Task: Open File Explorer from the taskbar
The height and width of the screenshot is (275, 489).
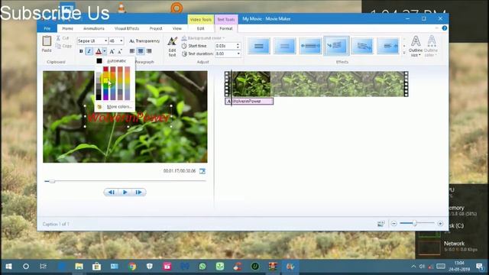Action: click(x=79, y=267)
